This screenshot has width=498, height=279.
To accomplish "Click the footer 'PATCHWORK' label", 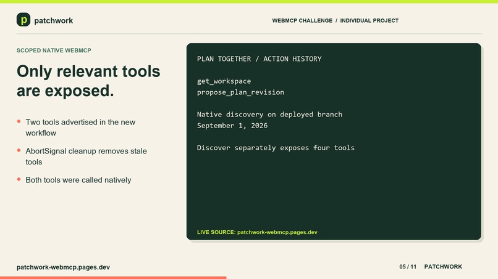I will point(443,267).
